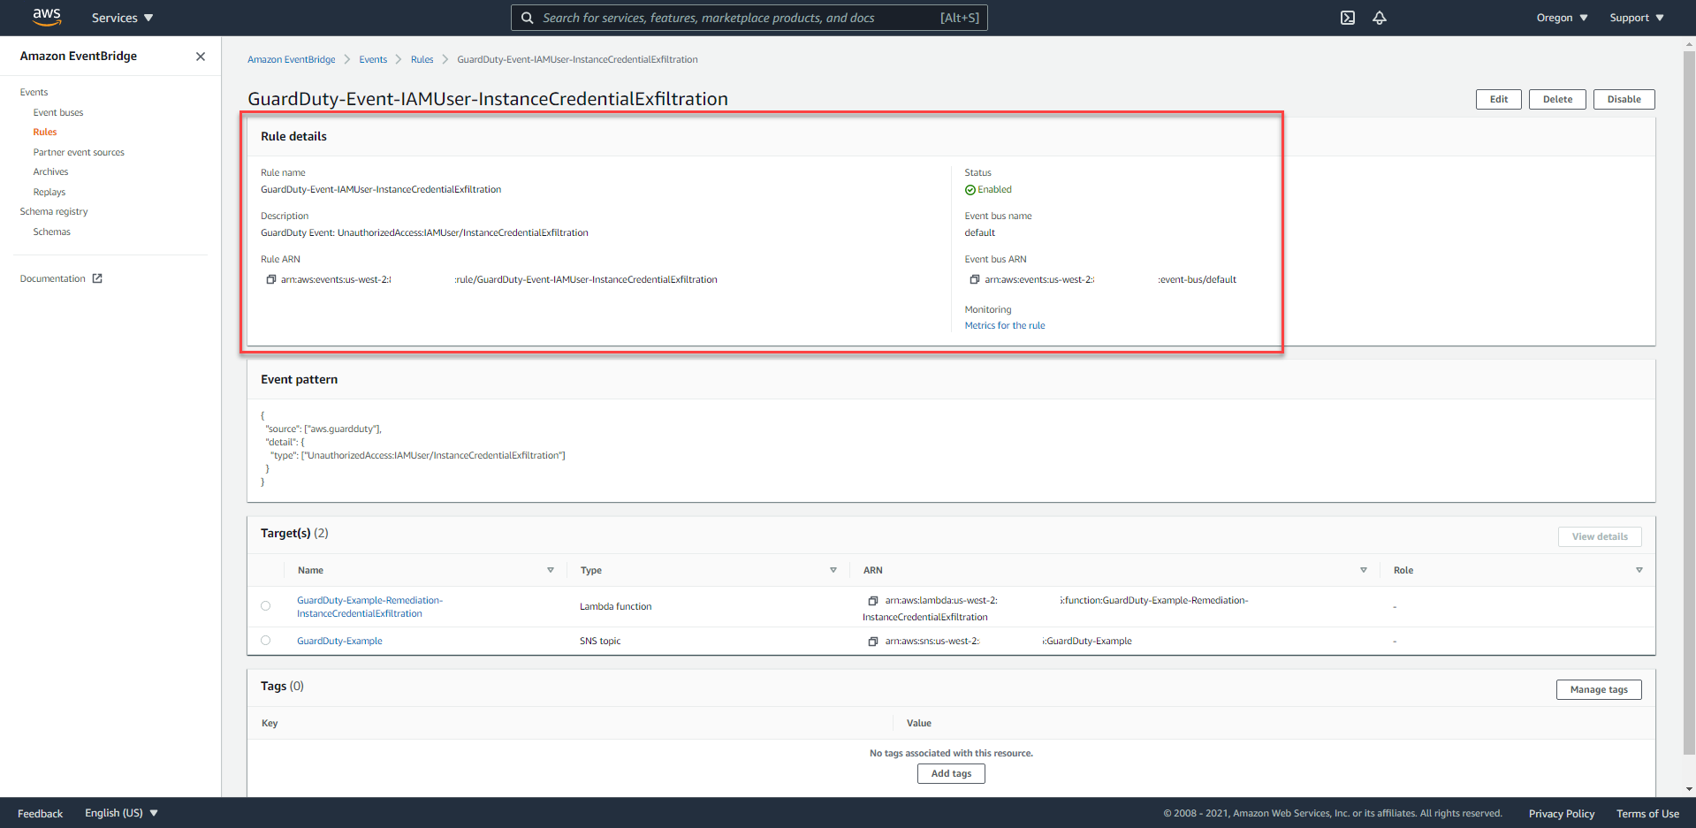Open the Terms of Use link
1696x828 pixels.
pyautogui.click(x=1647, y=814)
